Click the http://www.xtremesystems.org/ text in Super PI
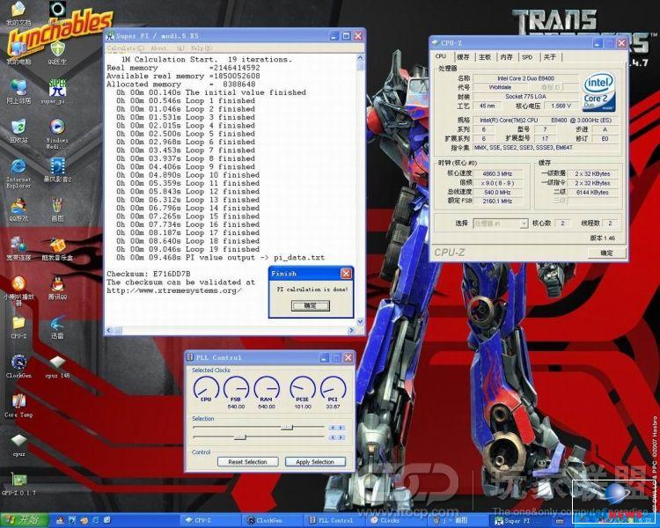 174,290
